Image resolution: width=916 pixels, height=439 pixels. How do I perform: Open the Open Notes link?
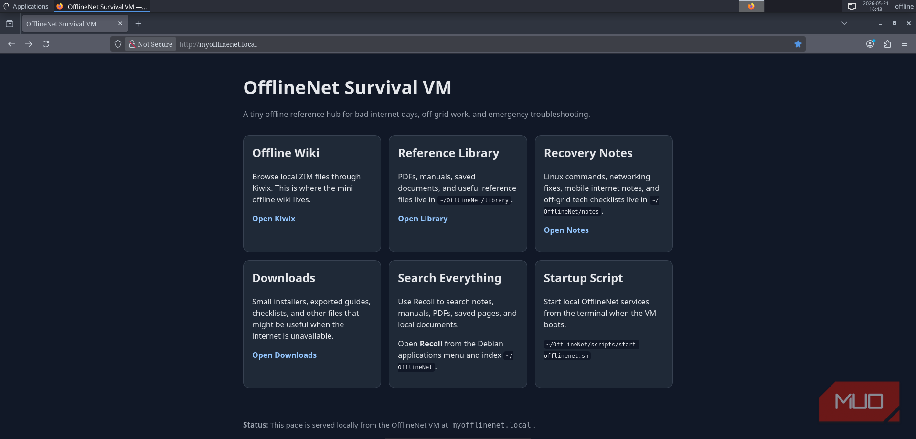tap(566, 230)
